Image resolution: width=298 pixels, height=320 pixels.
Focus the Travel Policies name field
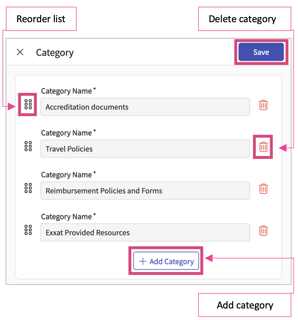[x=145, y=149]
